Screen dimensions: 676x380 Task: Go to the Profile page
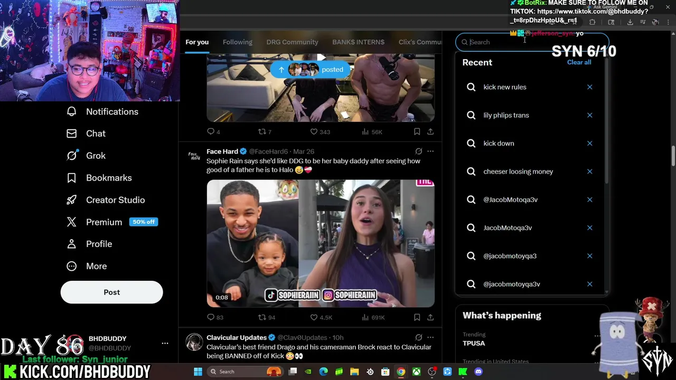(x=89, y=244)
